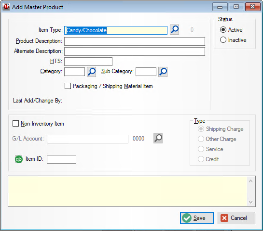The width and height of the screenshot is (263, 231).
Task: Focus the Alternate Description text box
Action: (x=135, y=51)
